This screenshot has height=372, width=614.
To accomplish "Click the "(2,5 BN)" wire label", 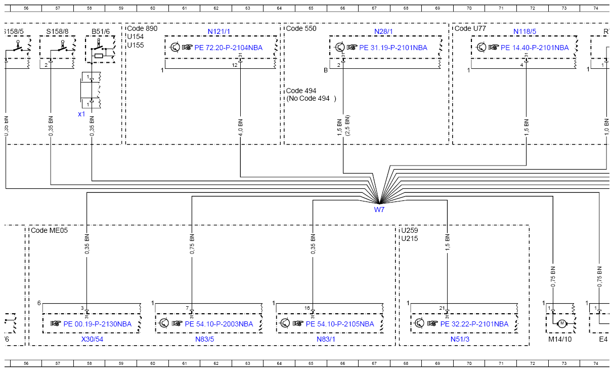I will [347, 126].
